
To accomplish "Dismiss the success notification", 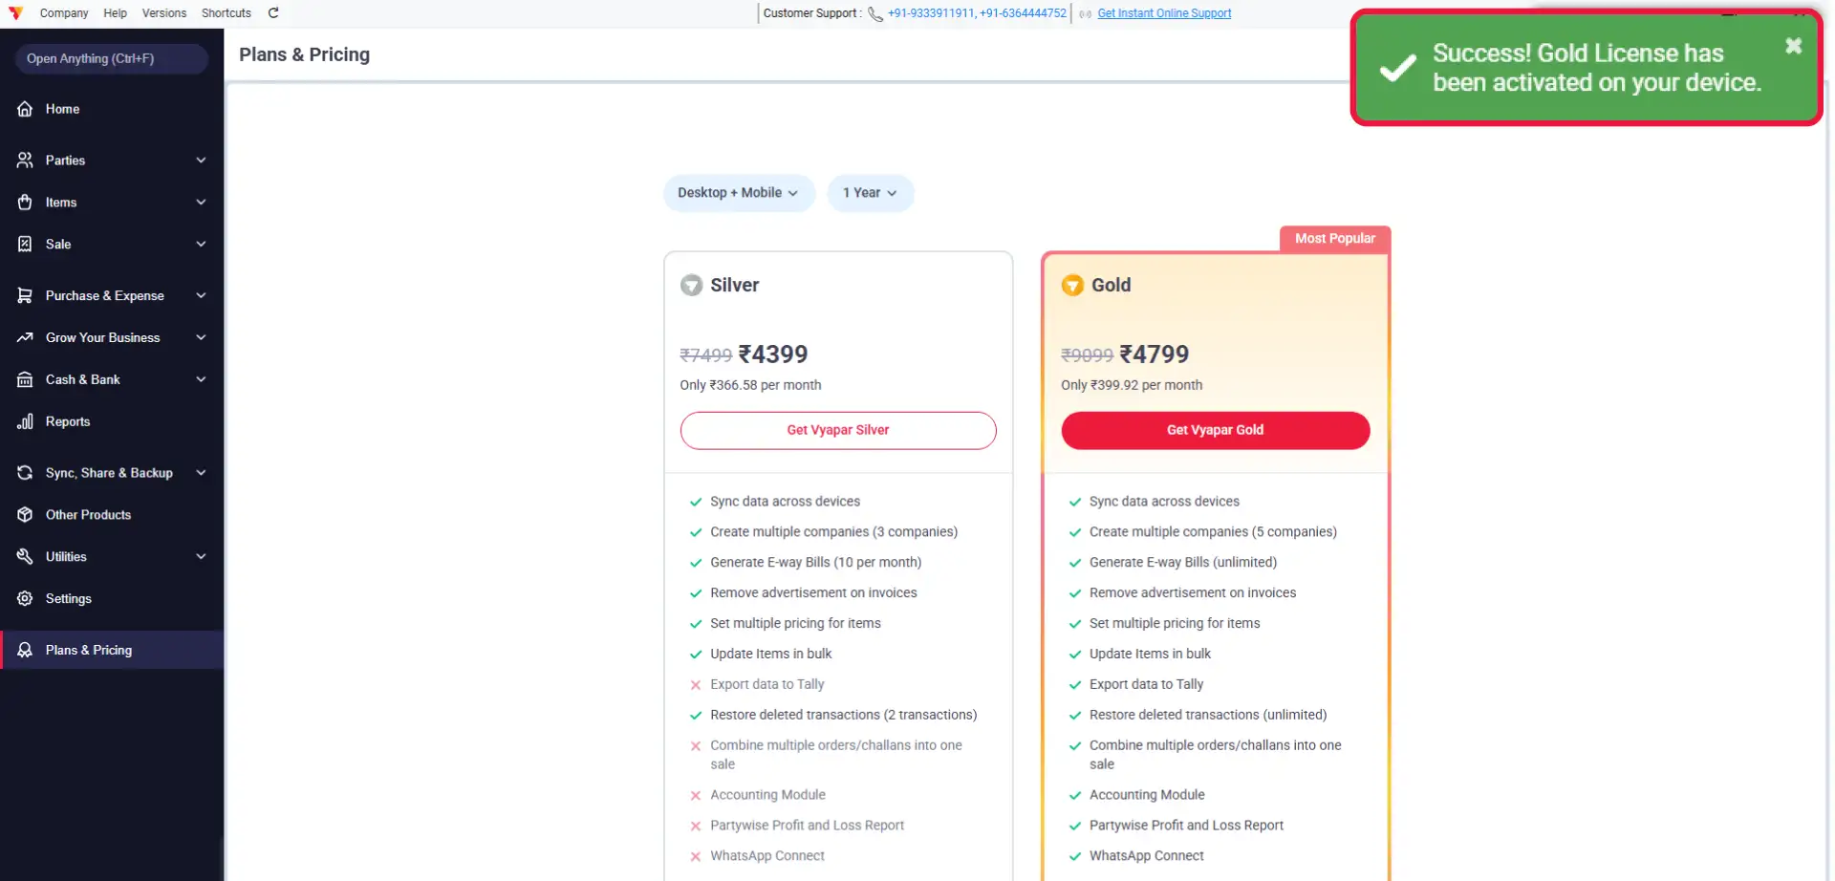I will pos(1793,46).
